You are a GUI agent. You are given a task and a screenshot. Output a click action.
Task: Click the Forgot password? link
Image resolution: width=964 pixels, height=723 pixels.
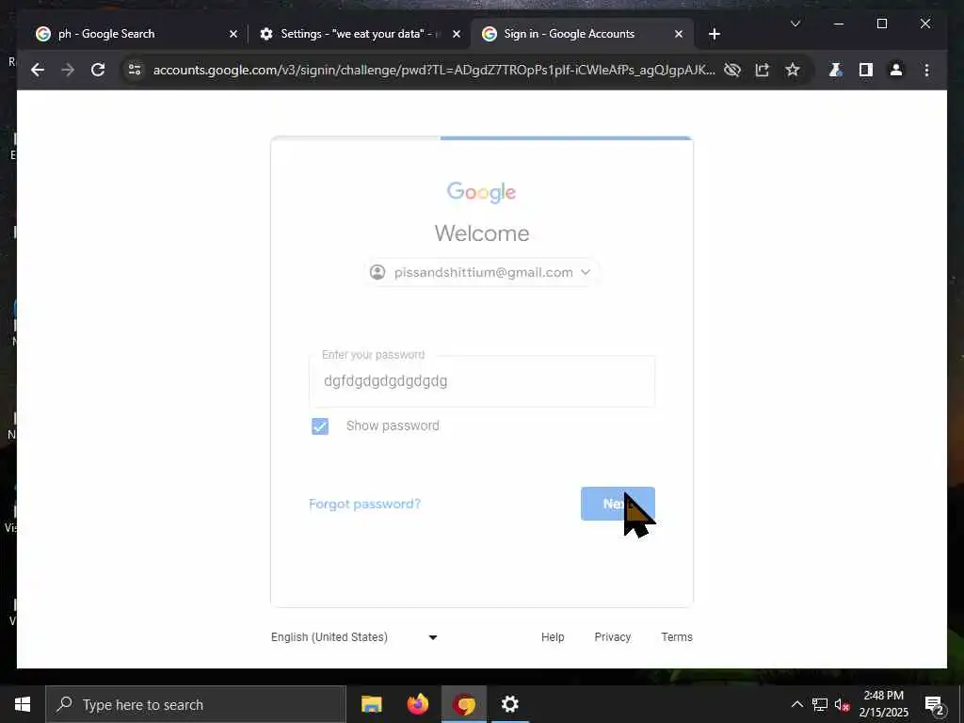364,505
